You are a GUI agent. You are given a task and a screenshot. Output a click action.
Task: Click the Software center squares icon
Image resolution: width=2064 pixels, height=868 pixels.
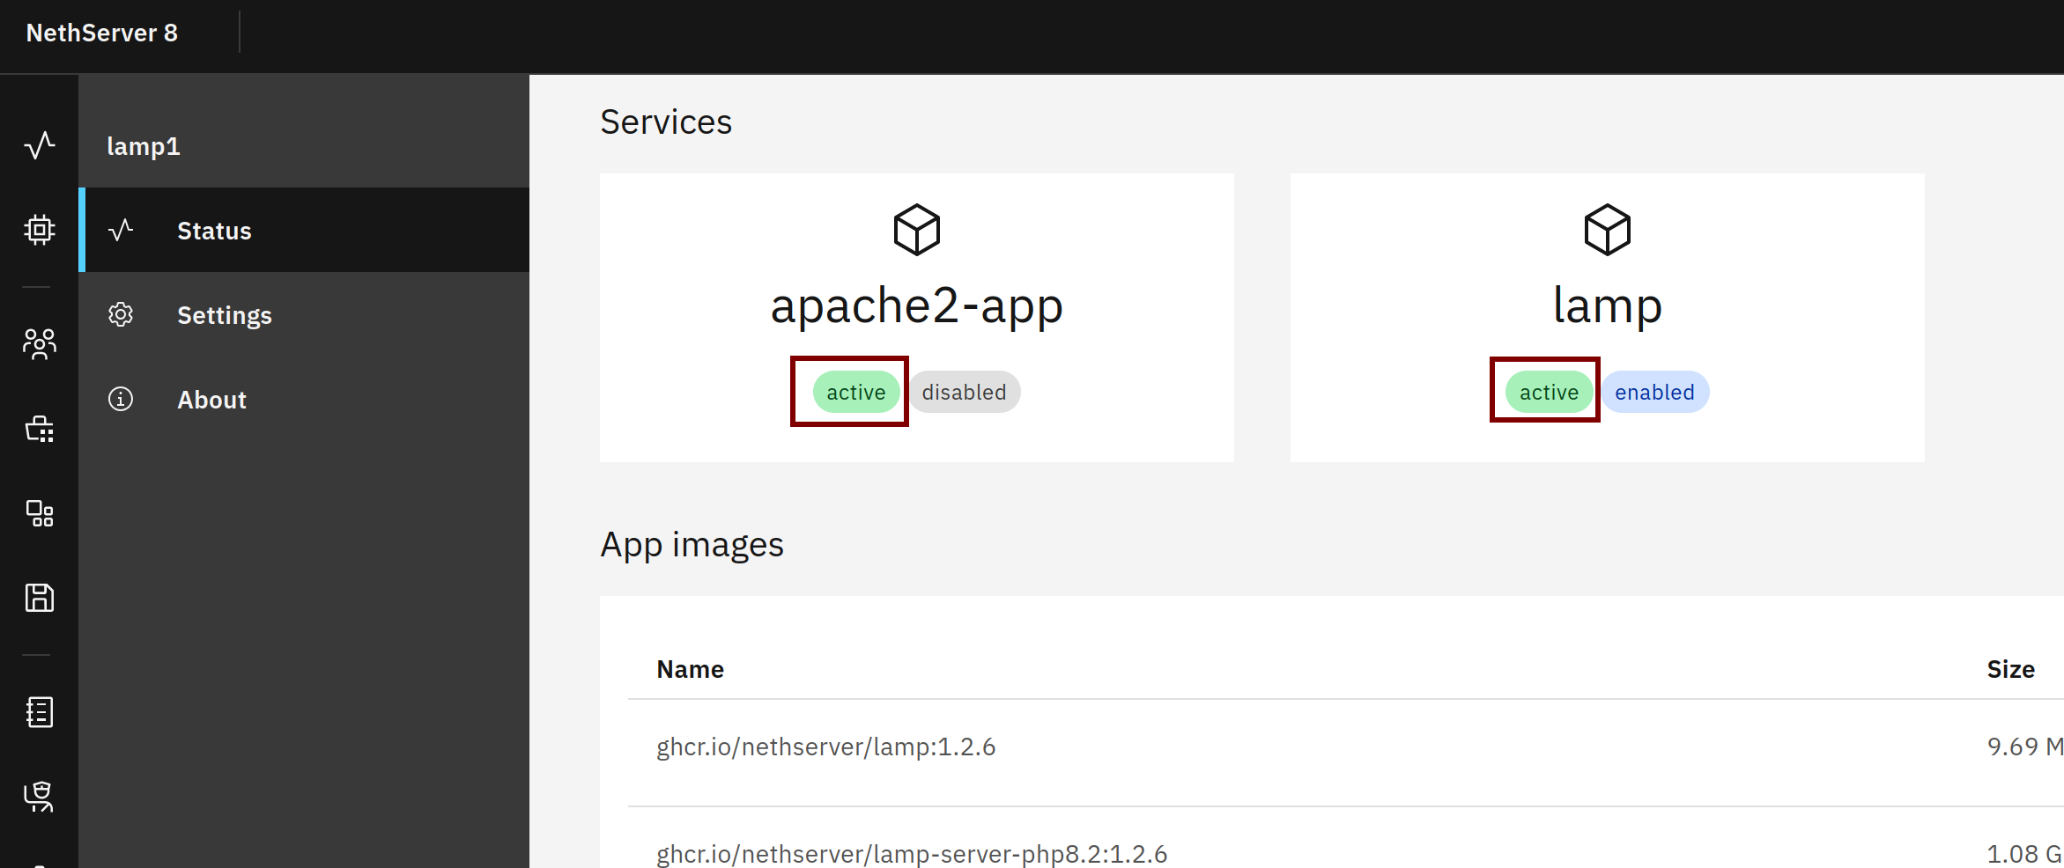point(39,513)
